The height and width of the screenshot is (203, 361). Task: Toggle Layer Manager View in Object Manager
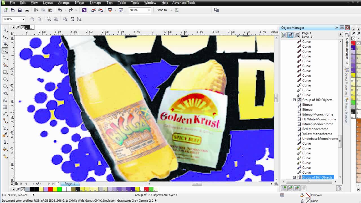tap(297, 35)
